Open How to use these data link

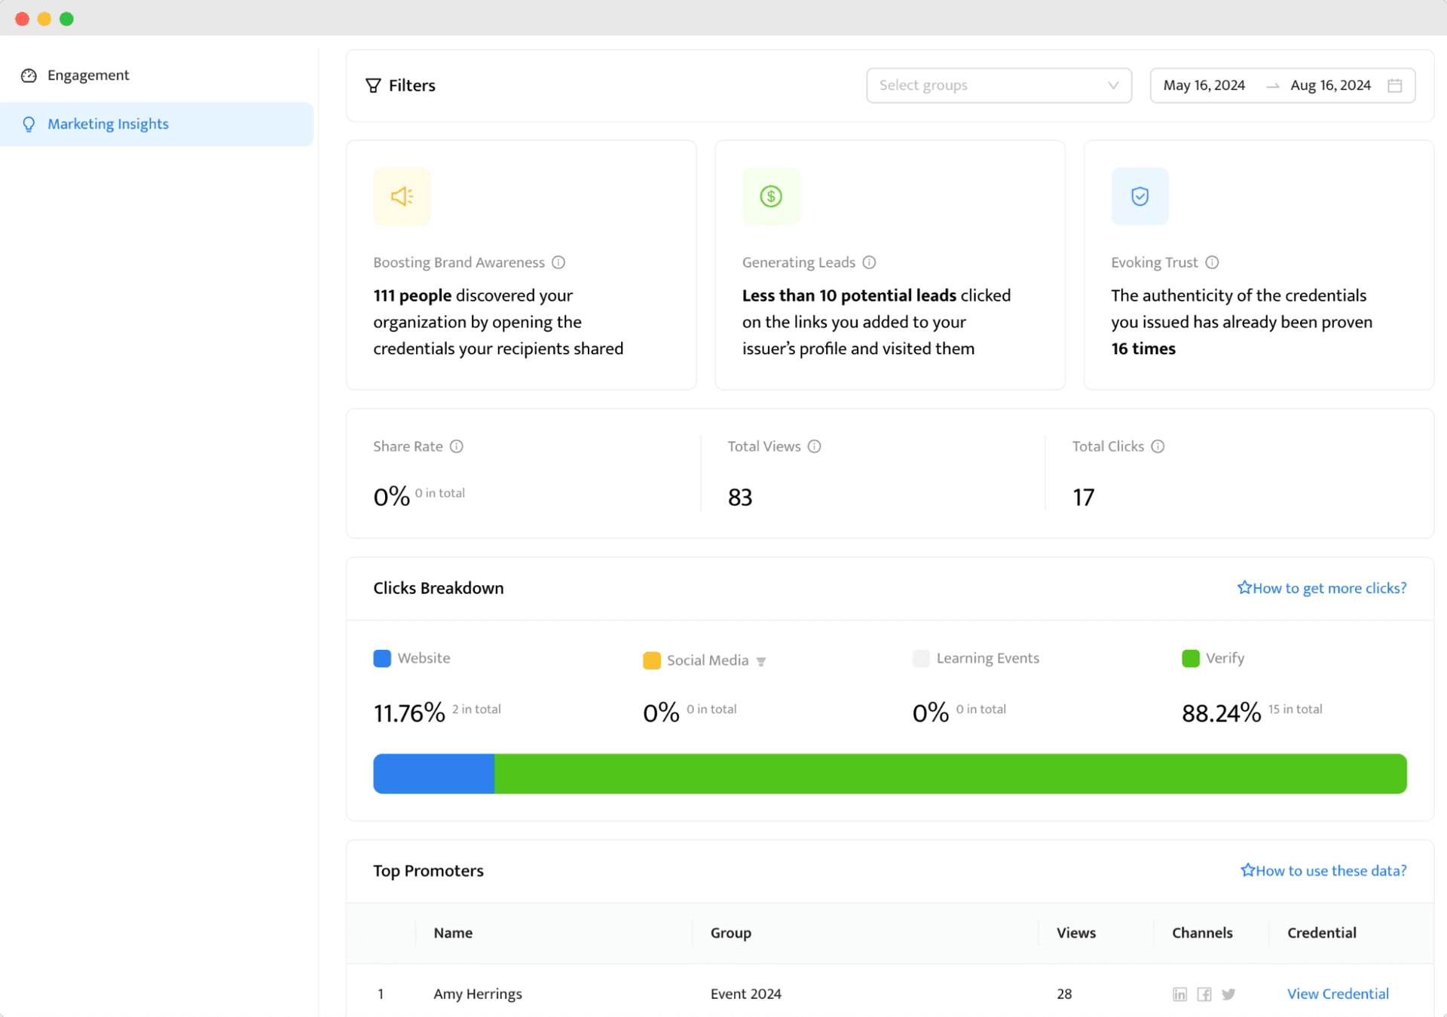click(x=1323, y=871)
